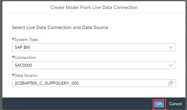Viewport: 187px width, 110px height.
Task: Confirm the dialog with the OK button
Action: click(159, 104)
